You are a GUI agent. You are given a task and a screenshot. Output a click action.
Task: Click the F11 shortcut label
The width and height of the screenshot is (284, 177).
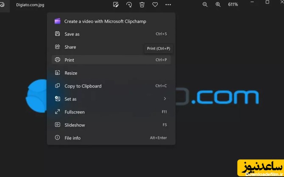(x=164, y=112)
